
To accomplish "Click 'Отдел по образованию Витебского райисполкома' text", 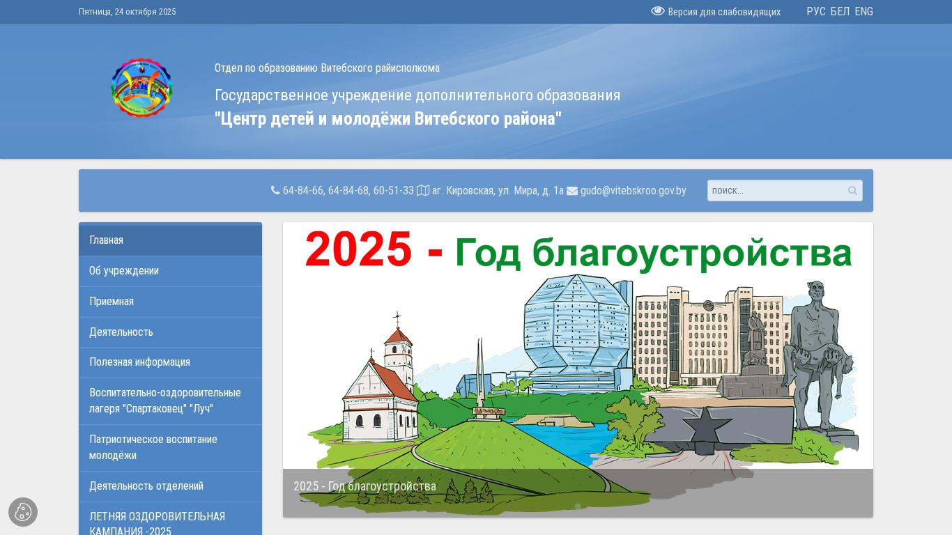I will (327, 68).
